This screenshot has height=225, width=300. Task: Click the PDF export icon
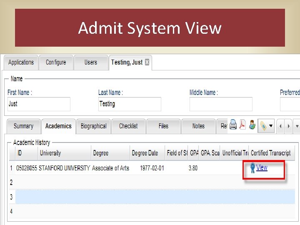pyautogui.click(x=242, y=125)
